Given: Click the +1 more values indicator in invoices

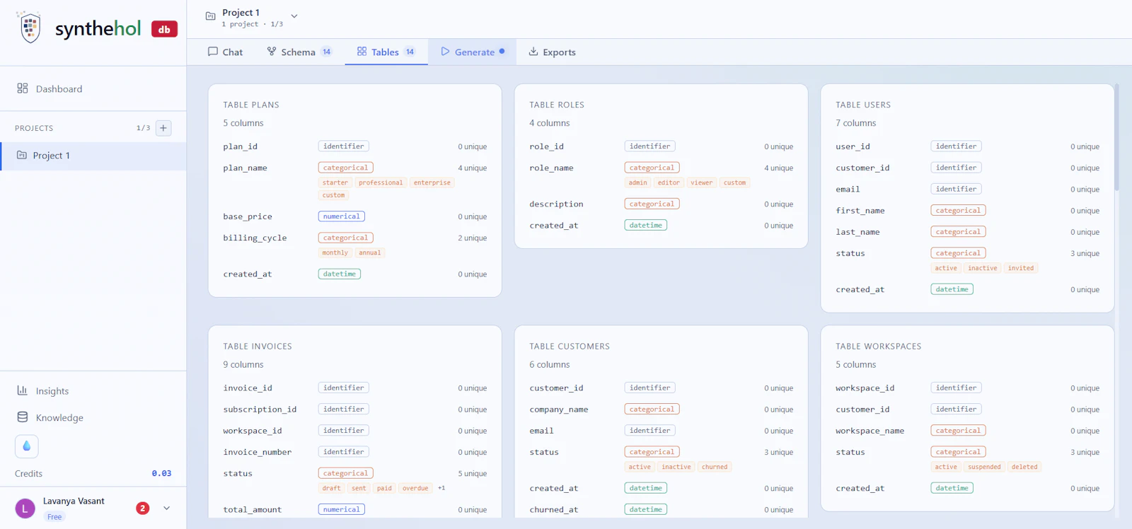Looking at the screenshot, I should 441,488.
